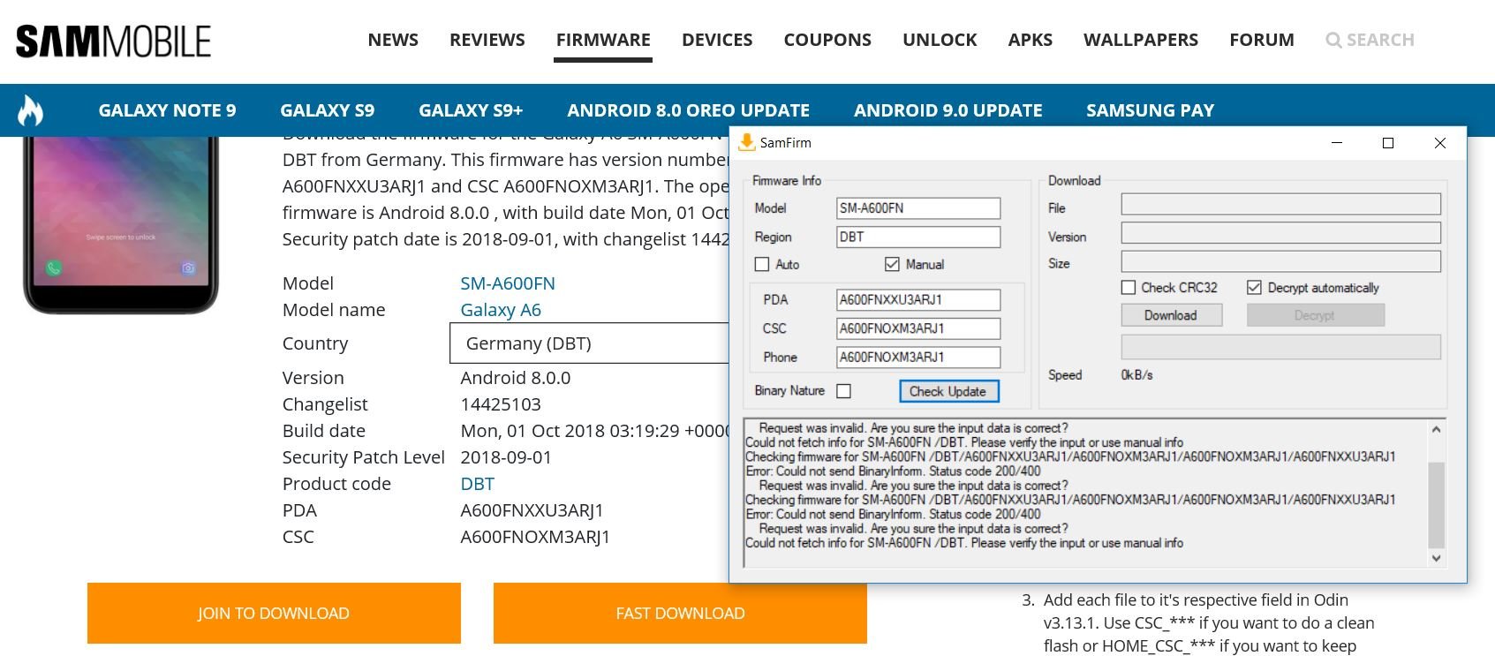Screen dimensions: 1495x656
Task: Uncheck the Manual checkbox
Action: [892, 264]
